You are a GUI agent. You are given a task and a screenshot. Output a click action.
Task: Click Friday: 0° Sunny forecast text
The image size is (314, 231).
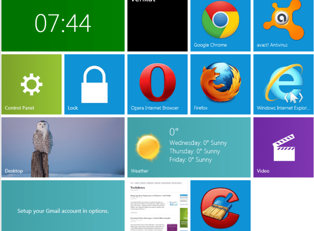coord(190,160)
